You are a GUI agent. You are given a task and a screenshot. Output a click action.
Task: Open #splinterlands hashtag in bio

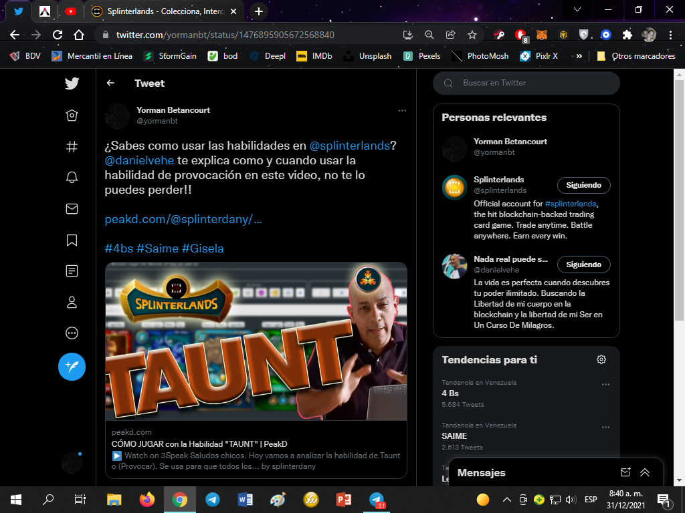(571, 204)
